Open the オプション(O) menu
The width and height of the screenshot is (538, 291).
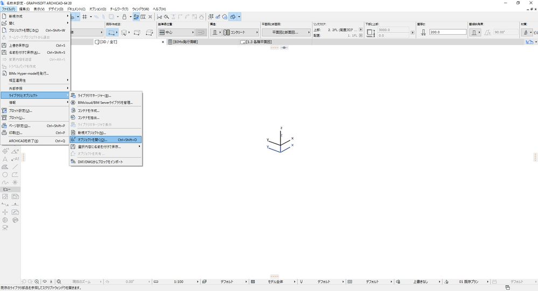click(98, 9)
